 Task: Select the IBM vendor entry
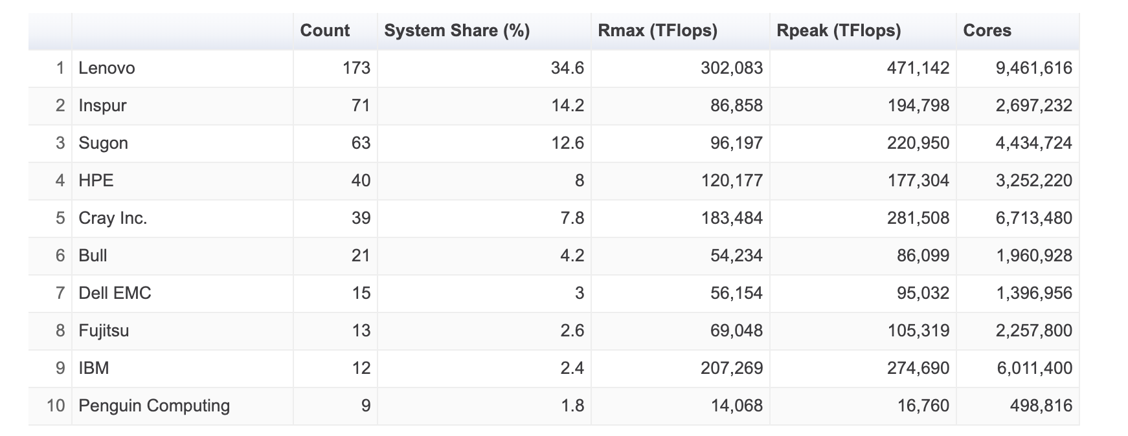pyautogui.click(x=94, y=368)
